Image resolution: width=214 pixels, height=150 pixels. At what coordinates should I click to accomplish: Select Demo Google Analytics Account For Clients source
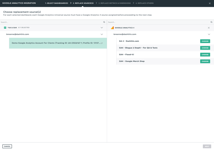point(58,43)
